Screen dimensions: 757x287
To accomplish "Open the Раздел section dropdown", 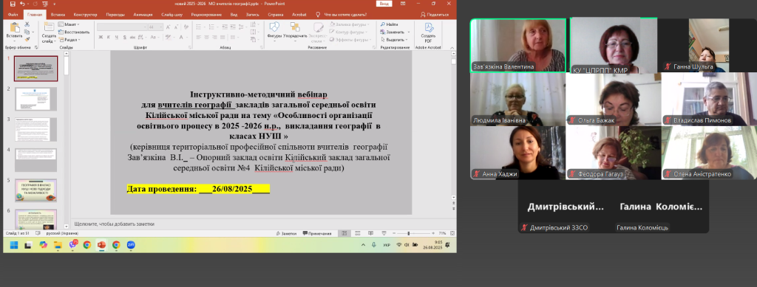I will pos(69,40).
